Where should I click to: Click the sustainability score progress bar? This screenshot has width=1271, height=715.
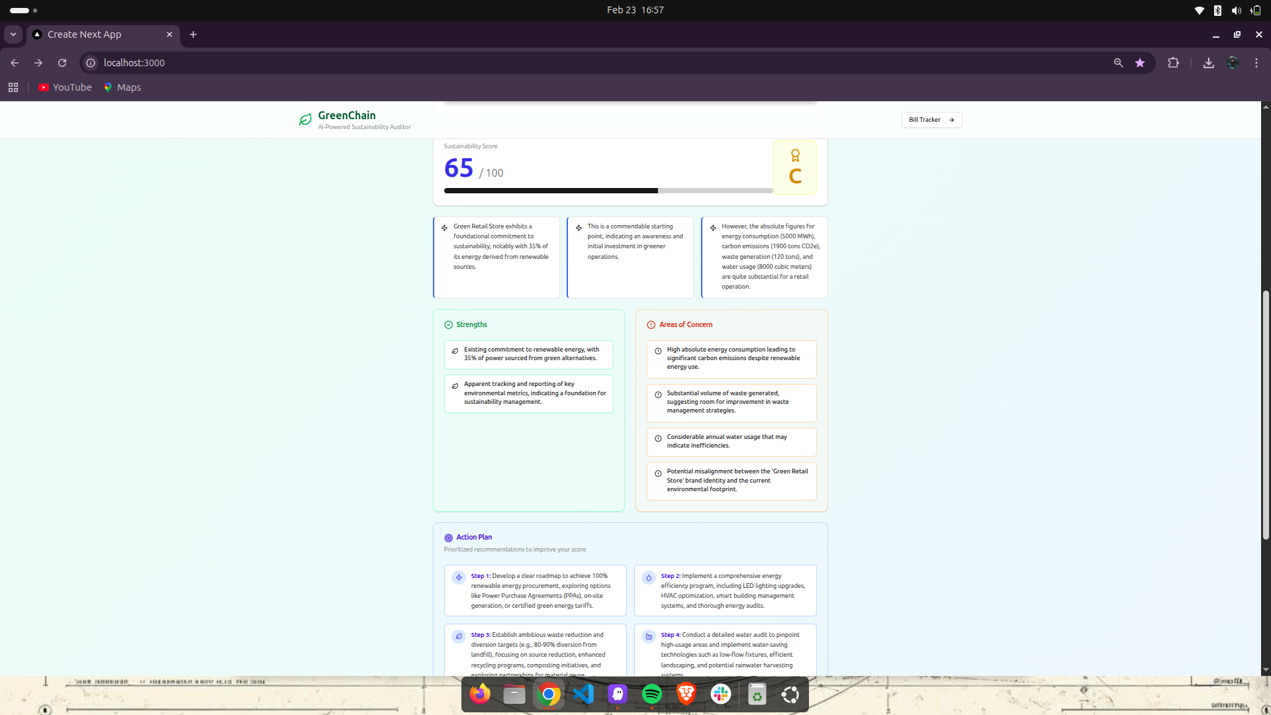click(x=608, y=191)
